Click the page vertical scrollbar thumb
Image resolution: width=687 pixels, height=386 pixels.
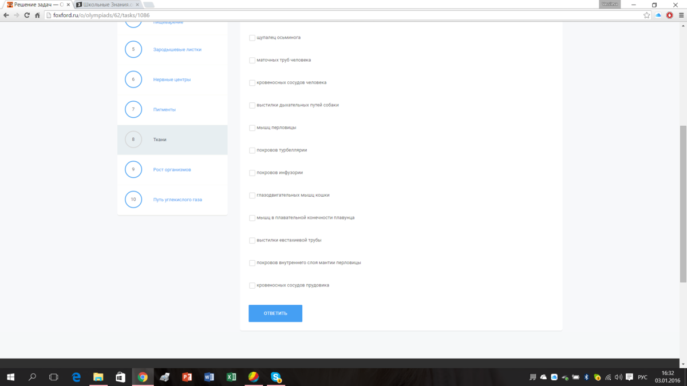coord(683,204)
